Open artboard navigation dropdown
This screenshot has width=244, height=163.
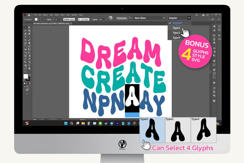[62, 119]
